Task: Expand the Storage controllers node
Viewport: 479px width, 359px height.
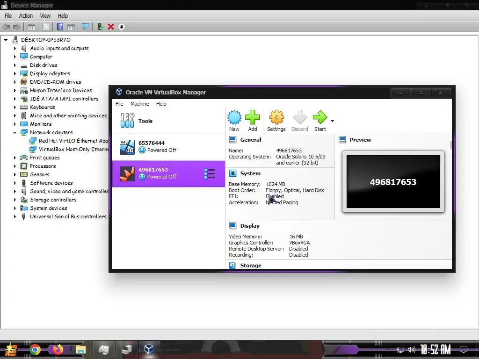Action: (x=15, y=200)
